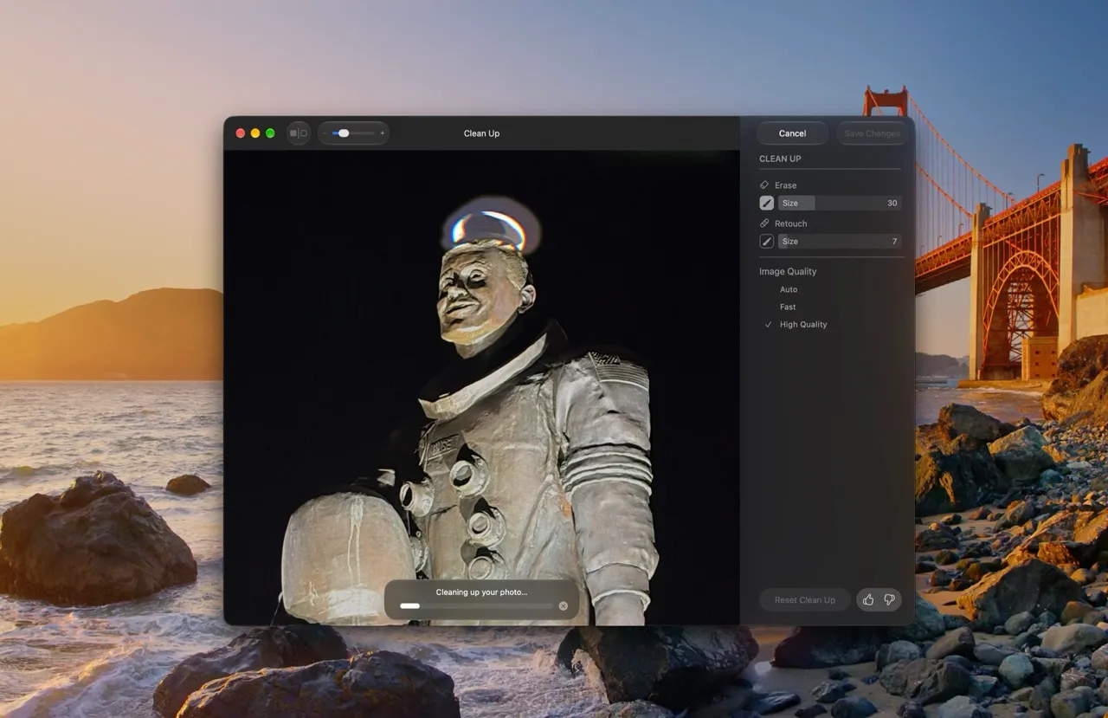Select the Retouch brush tool button
The image size is (1108, 718).
pos(767,242)
